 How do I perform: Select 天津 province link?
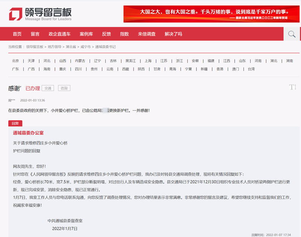31,61
